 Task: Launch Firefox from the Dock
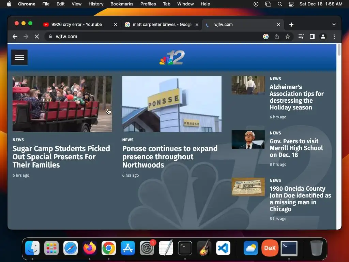coord(90,248)
